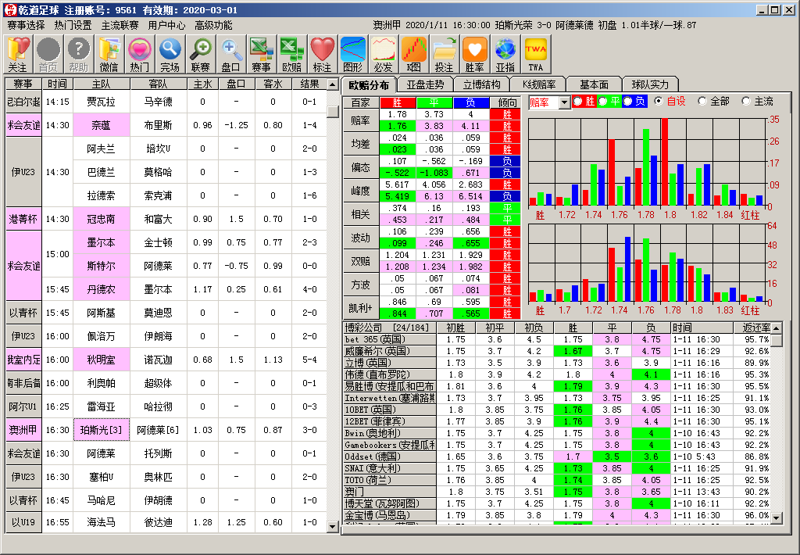Screen dimensions: 800x555
Task: Switch to the 亚盘走势 tab
Action: (425, 84)
